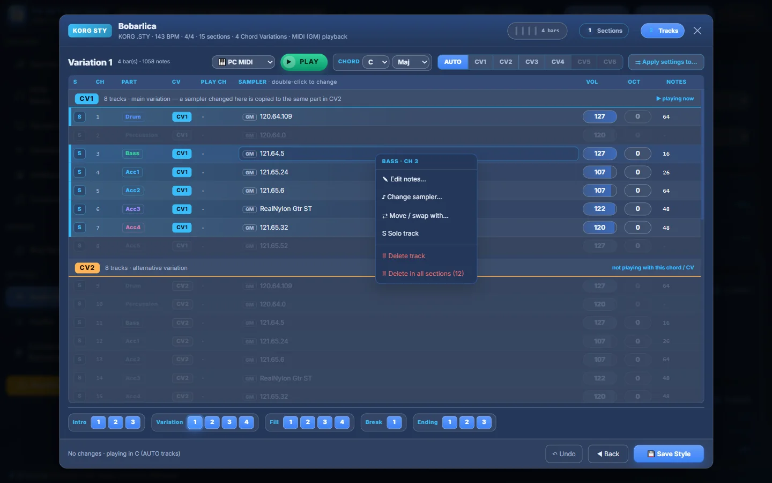772x483 pixels.
Task: Select Break section 1
Action: point(394,422)
